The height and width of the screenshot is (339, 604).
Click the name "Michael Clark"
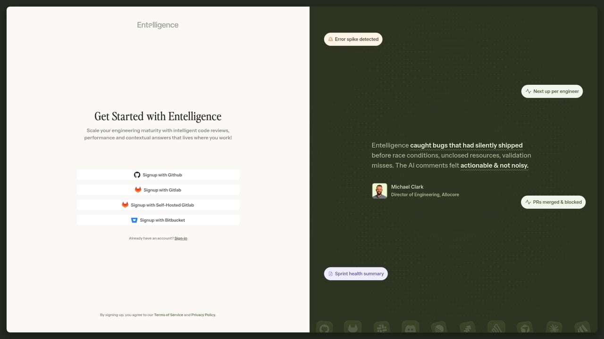[x=407, y=187]
